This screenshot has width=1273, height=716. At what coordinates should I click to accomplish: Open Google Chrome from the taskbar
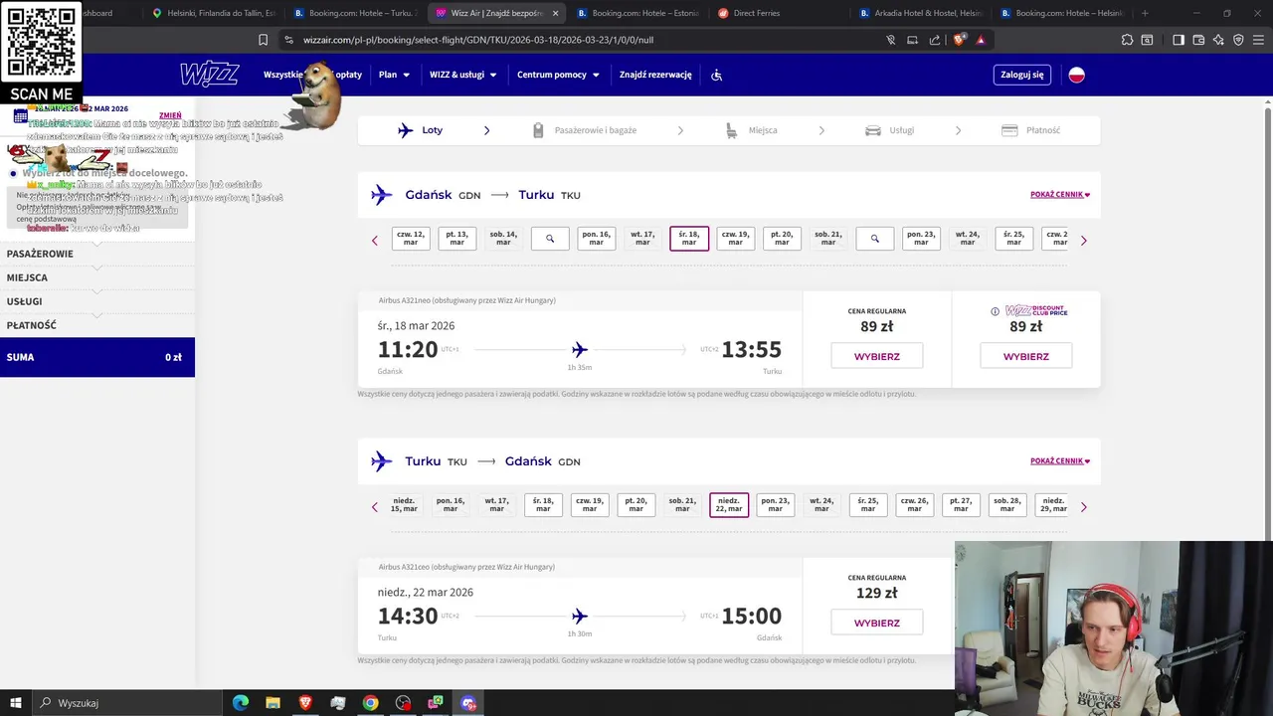(x=370, y=703)
